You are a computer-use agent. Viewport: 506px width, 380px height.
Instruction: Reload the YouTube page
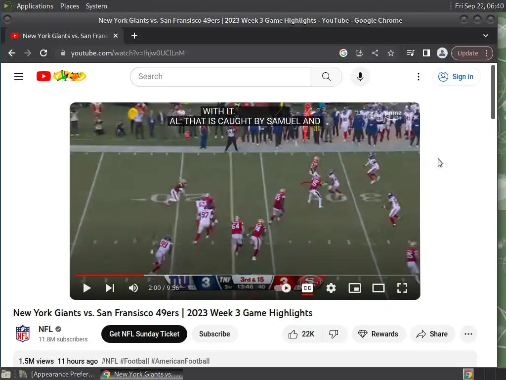coord(43,53)
